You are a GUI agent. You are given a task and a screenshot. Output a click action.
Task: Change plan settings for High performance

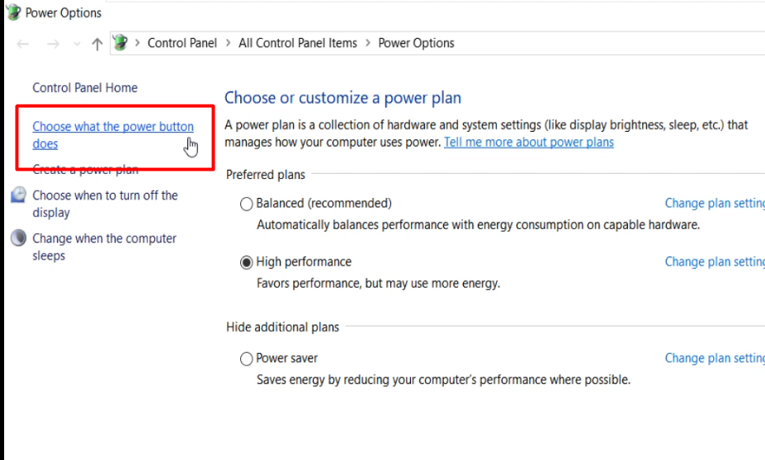[715, 261]
